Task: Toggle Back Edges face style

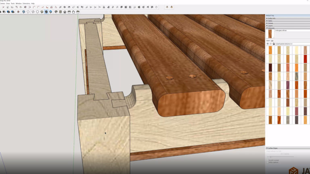Action: [x=28, y=12]
